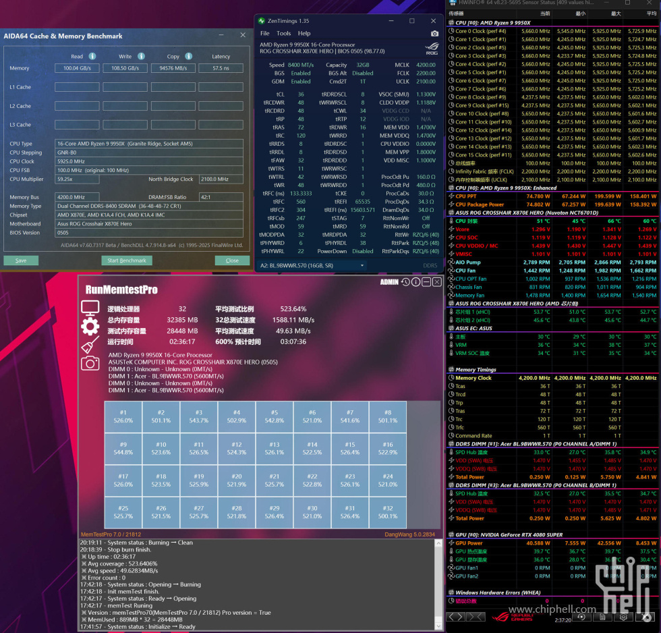This screenshot has height=633, width=661.
Task: Click the AIO Pump row in HWiNFO
Action: [552, 263]
